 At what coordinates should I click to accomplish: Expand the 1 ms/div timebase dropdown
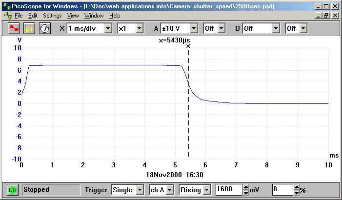click(107, 29)
